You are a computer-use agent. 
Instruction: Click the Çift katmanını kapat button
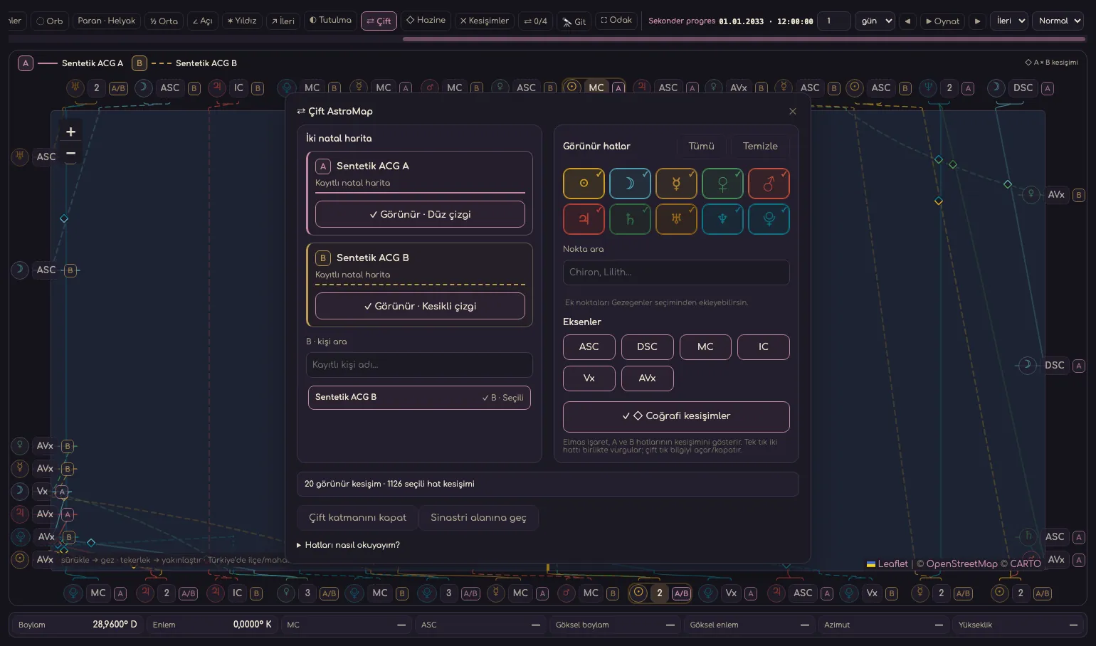pos(357,517)
